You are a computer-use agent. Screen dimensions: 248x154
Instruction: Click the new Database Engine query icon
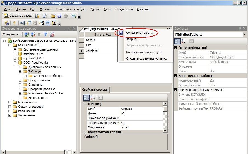pos(37,16)
